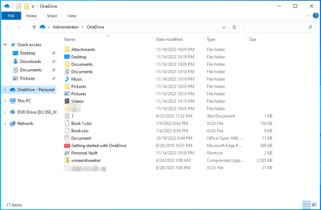Go forward with the Forward arrow
This screenshot has width=321, height=210.
19,27
